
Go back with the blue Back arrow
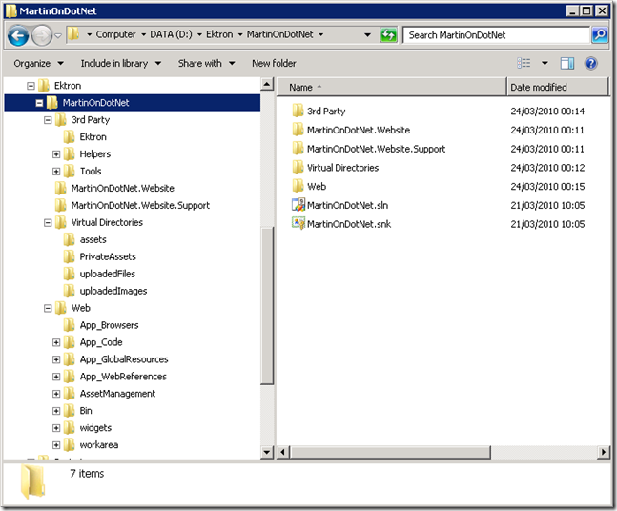point(18,36)
